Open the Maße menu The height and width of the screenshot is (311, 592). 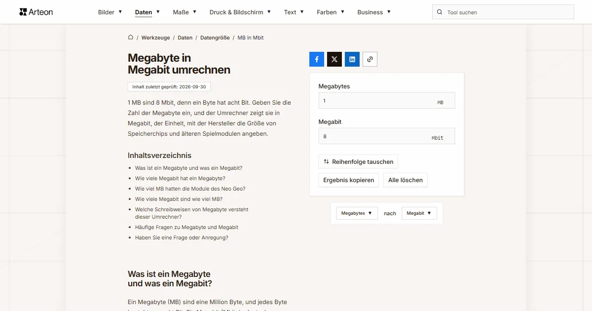click(x=185, y=12)
